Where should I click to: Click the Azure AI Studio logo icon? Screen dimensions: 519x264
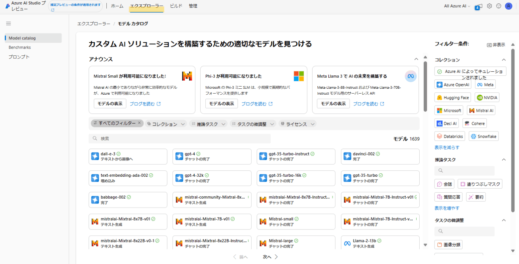7,6
